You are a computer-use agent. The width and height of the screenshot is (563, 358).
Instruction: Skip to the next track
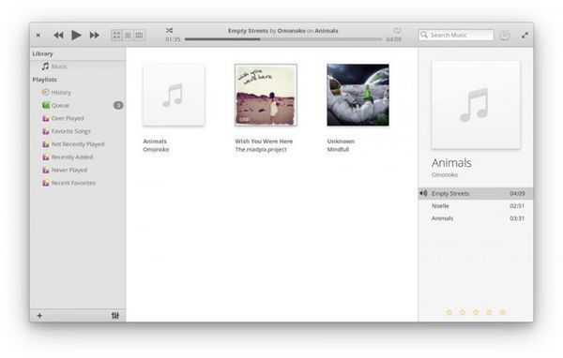pyautogui.click(x=95, y=36)
